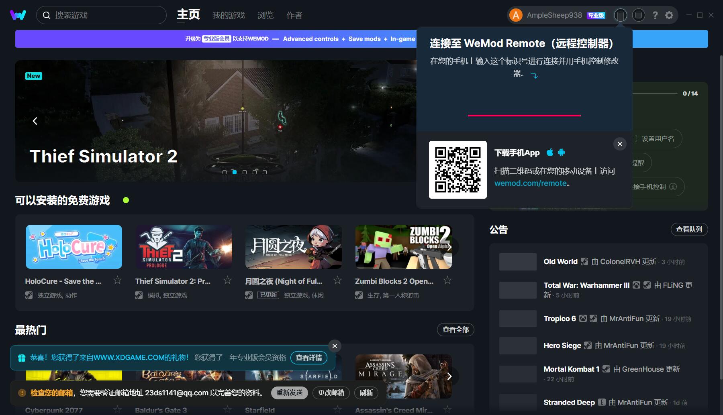Image resolution: width=723 pixels, height=415 pixels.
Task: Click info icon next to 接手机控制
Action: [673, 187]
